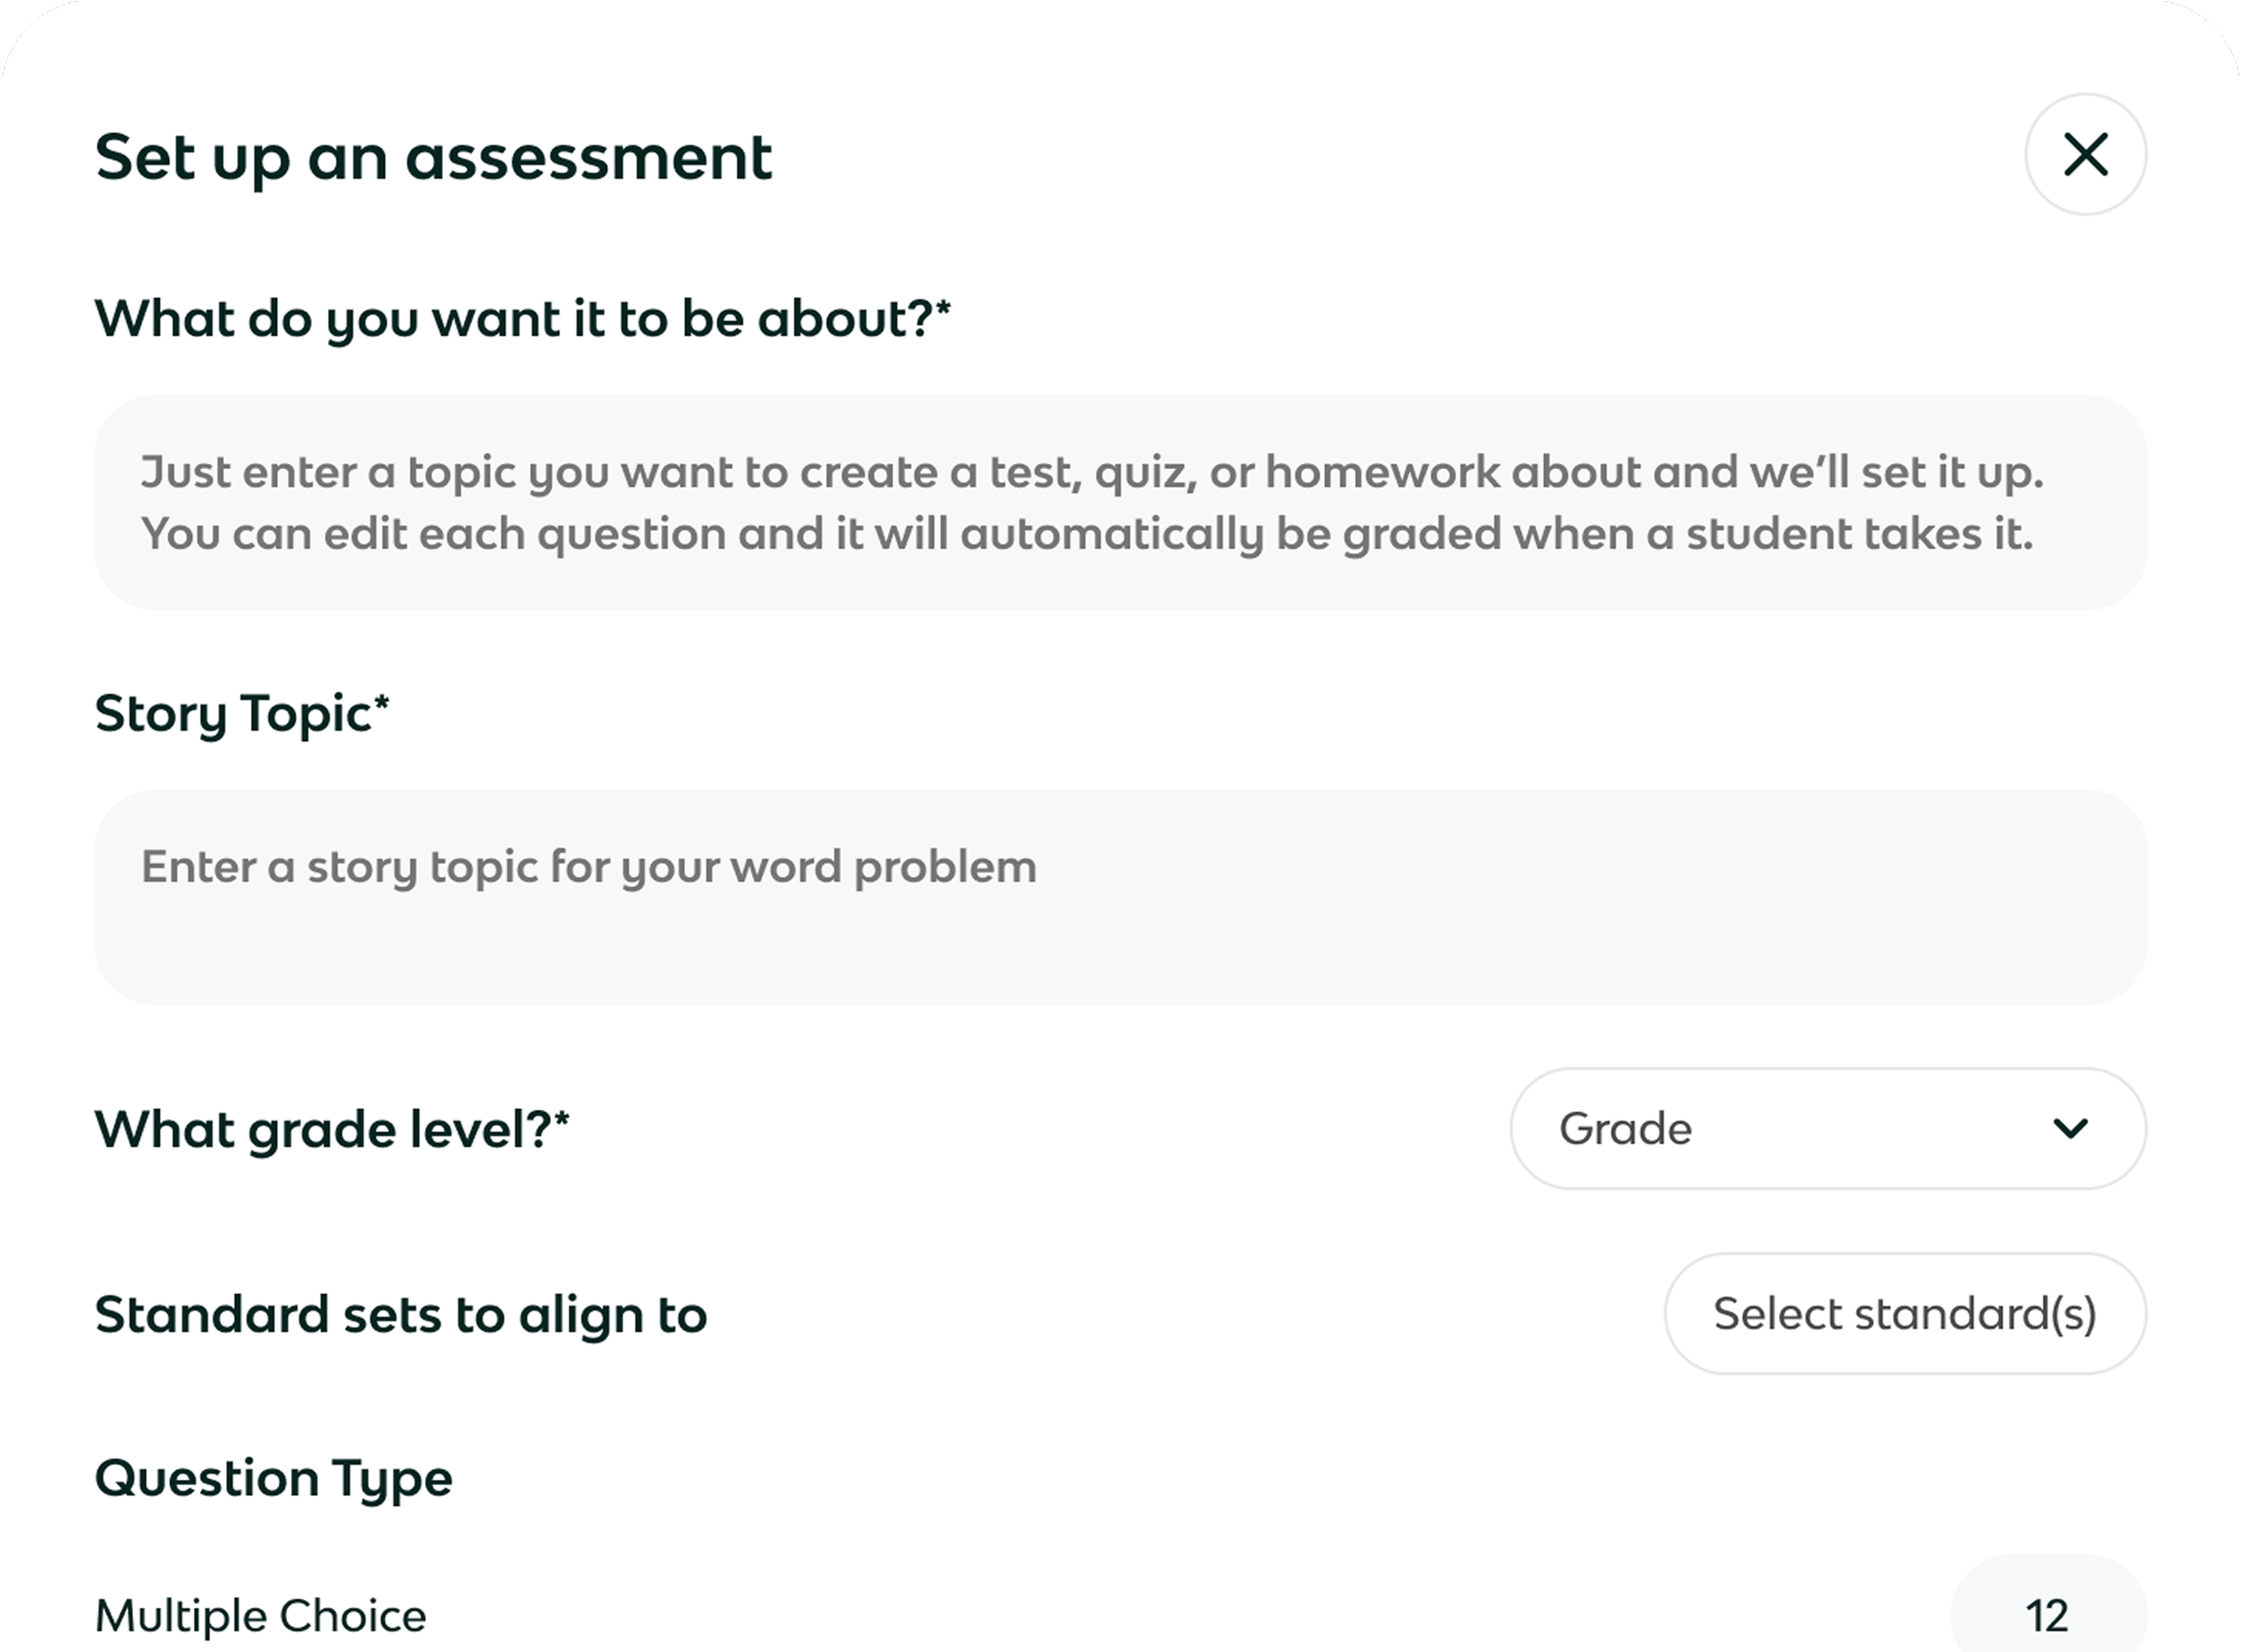This screenshot has height=1652, width=2242.
Task: Click the "Grade" placeholder text in the dropdown
Action: (x=1625, y=1129)
